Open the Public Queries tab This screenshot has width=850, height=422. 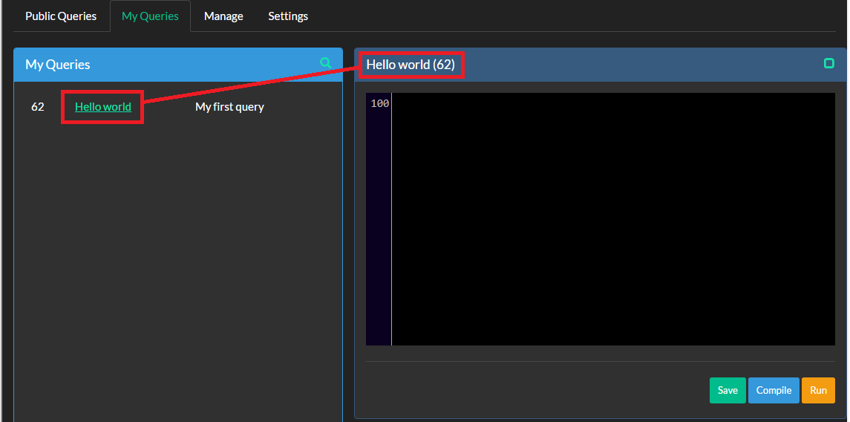(x=61, y=16)
